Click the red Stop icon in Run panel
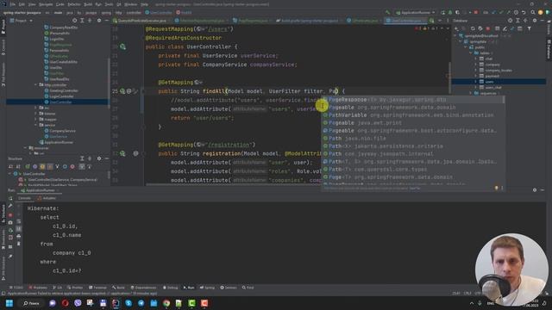Screen dimensions: 552x310 10,214
